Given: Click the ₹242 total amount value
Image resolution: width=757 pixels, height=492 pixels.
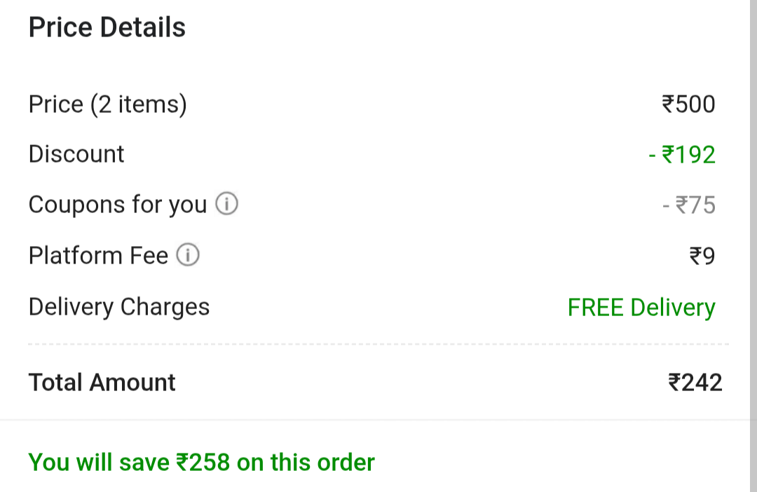Looking at the screenshot, I should (x=695, y=383).
